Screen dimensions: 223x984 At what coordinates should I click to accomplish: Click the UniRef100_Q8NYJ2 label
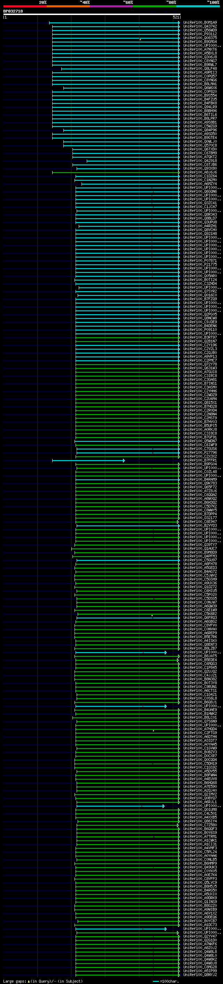(x=200, y=975)
